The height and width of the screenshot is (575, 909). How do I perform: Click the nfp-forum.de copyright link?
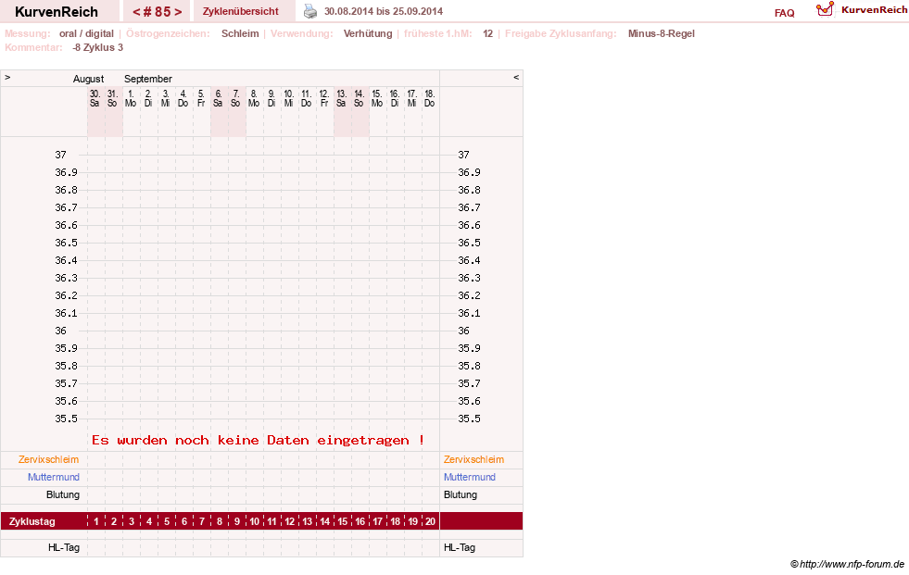click(x=848, y=564)
